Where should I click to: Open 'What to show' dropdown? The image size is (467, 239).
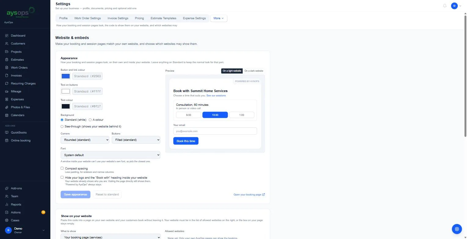(110, 237)
